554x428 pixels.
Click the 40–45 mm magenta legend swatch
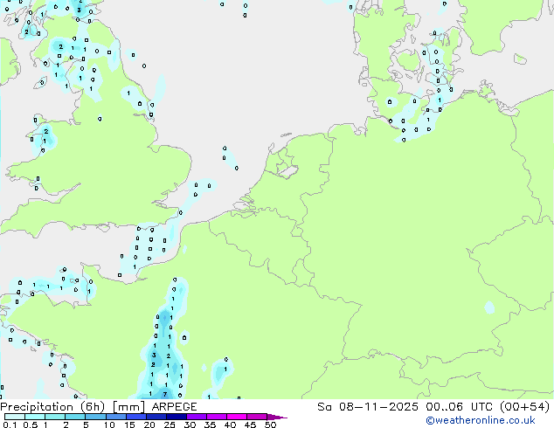pyautogui.click(x=237, y=417)
